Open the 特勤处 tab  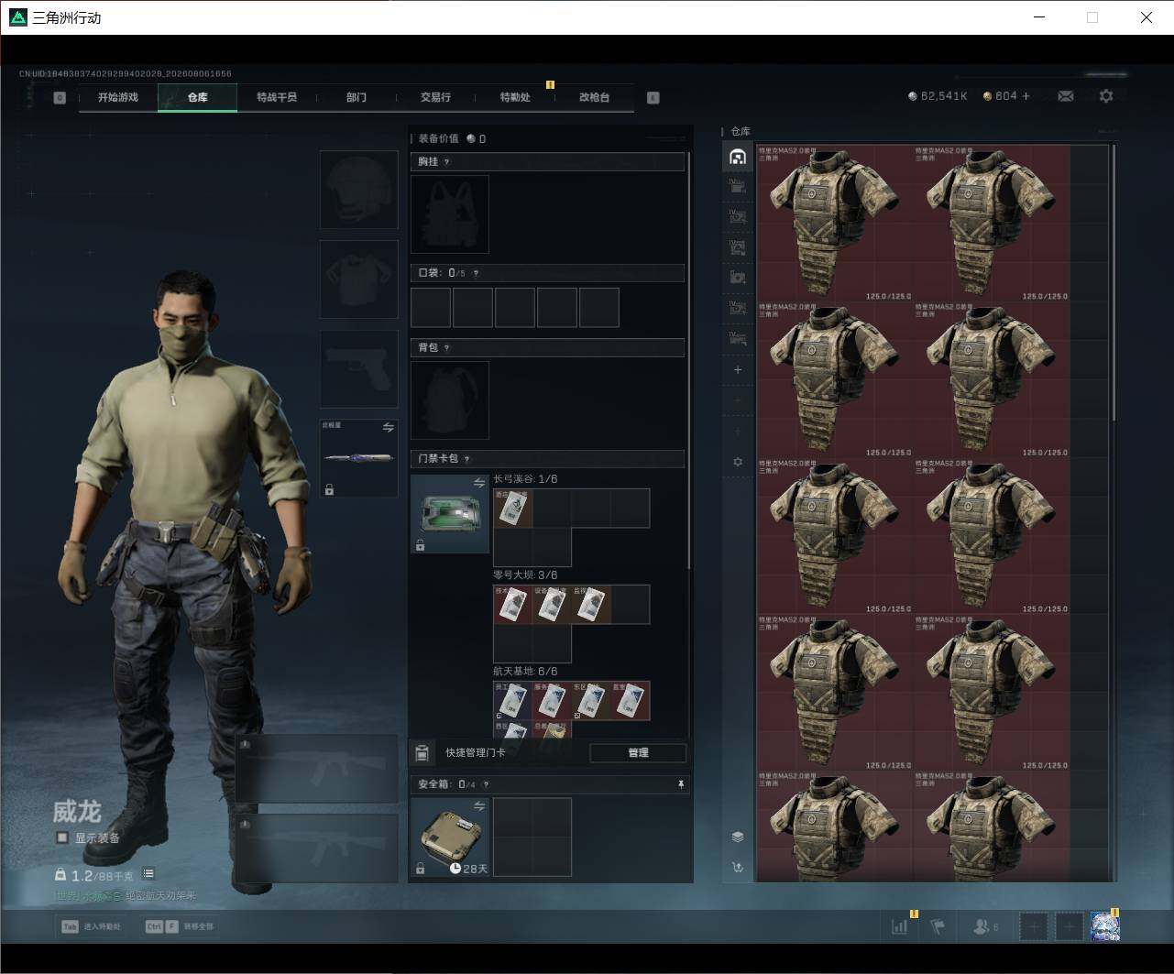[x=515, y=97]
